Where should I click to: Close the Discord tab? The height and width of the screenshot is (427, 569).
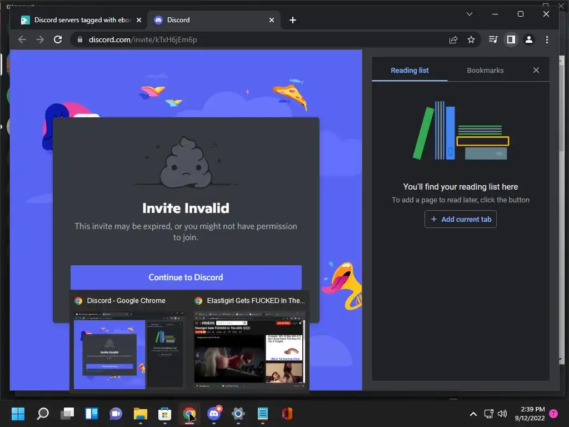pos(271,20)
